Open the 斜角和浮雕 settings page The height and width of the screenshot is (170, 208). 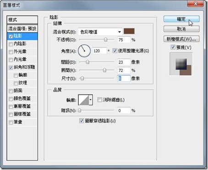tap(24, 67)
